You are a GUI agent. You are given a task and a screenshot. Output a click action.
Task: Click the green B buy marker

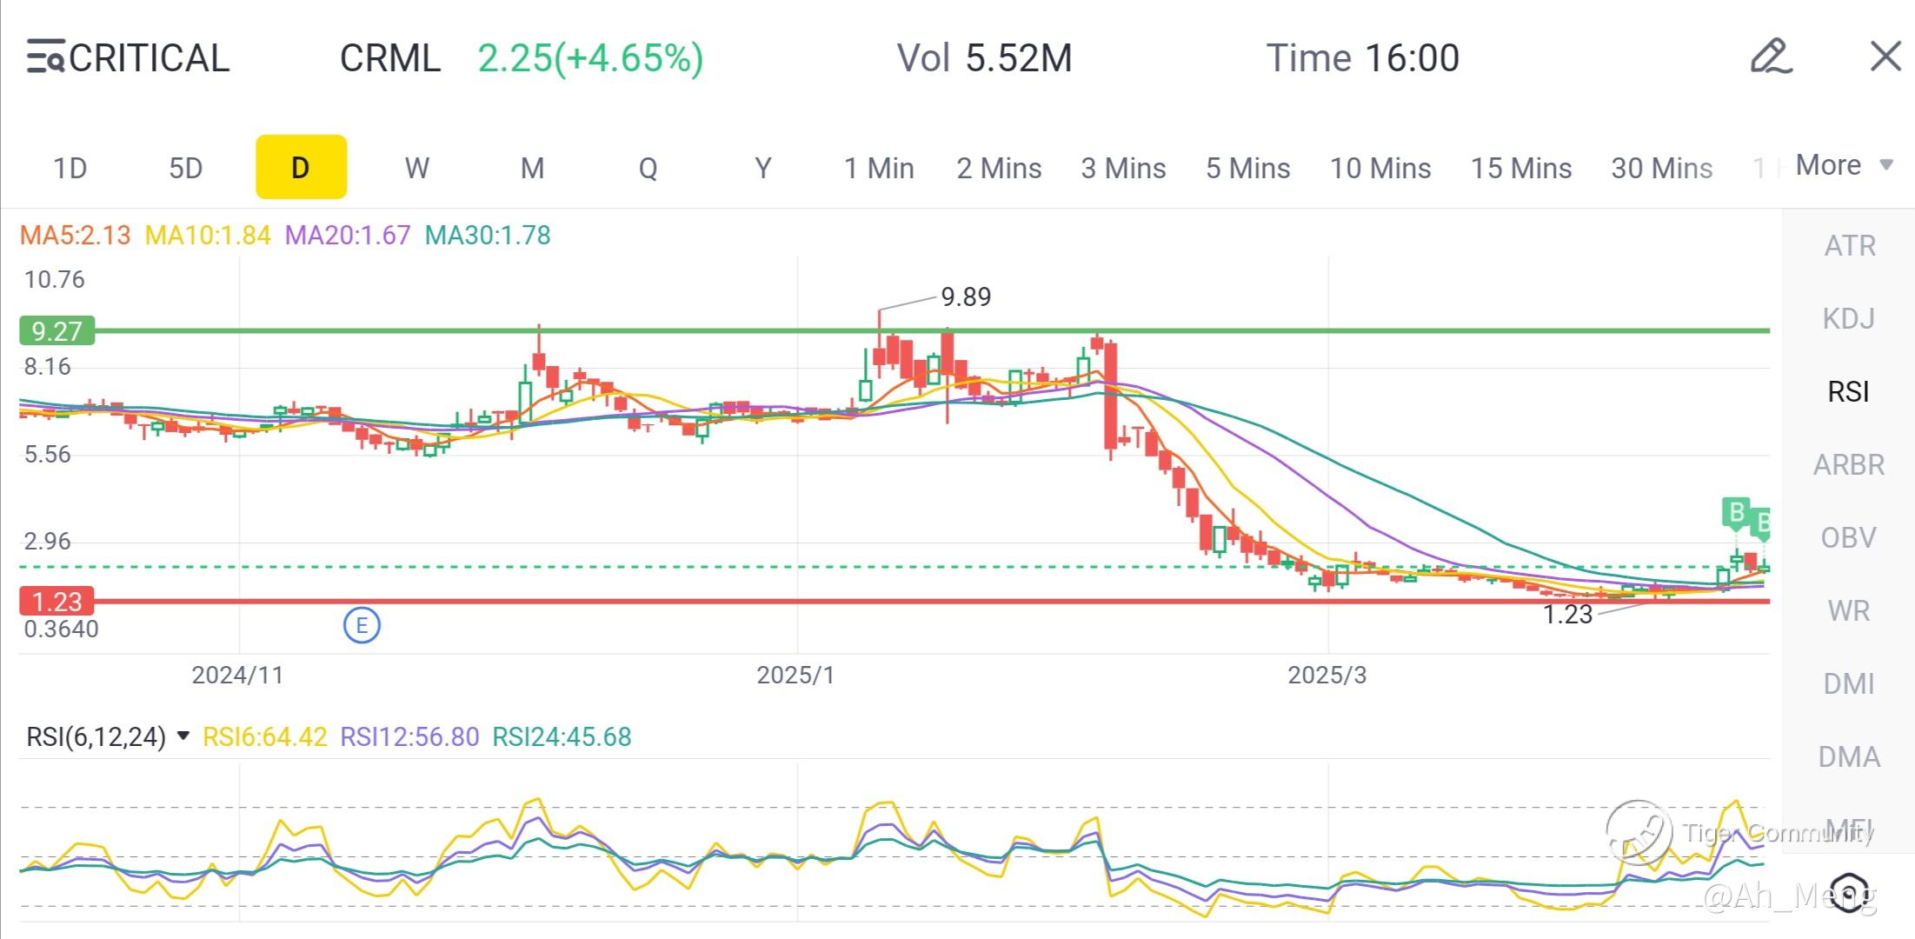[x=1735, y=513]
